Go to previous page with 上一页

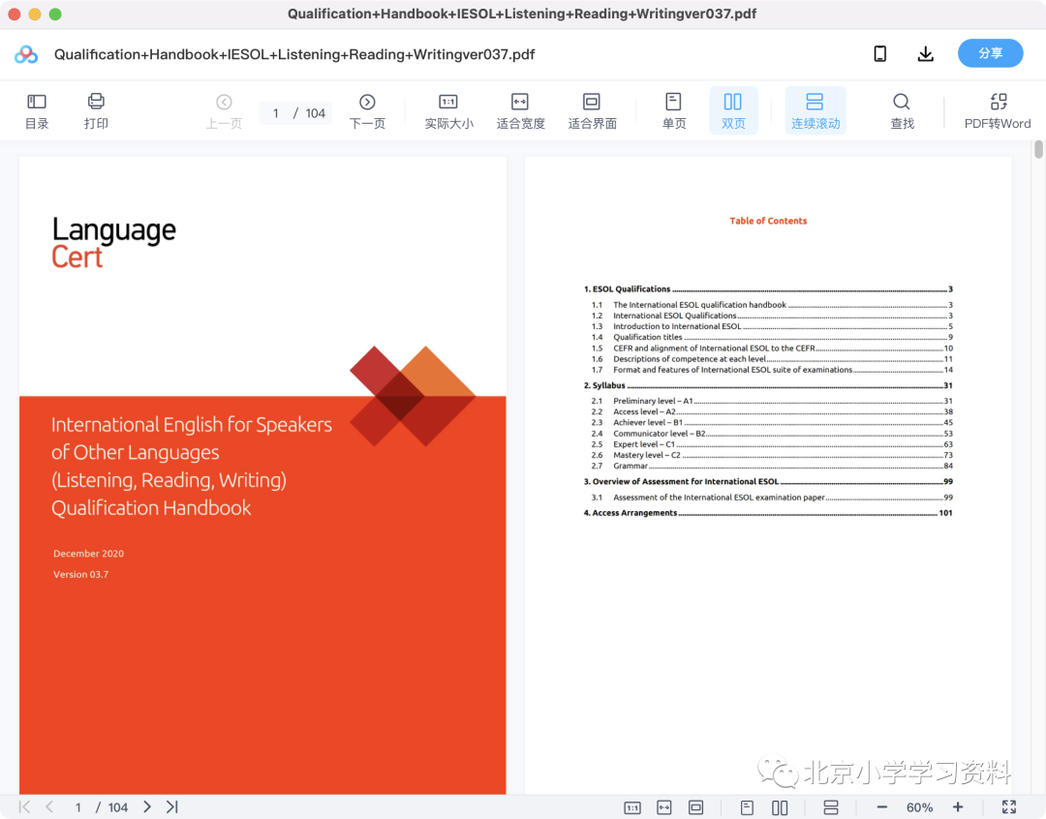tap(224, 110)
